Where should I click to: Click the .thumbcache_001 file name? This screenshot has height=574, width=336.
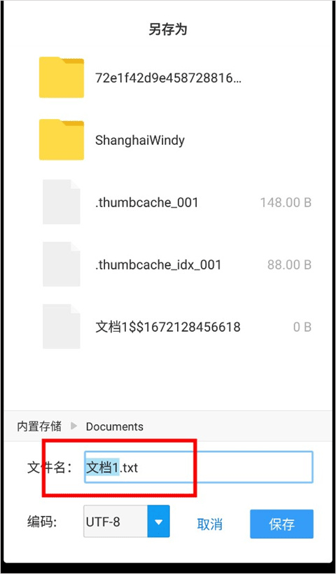click(x=147, y=202)
